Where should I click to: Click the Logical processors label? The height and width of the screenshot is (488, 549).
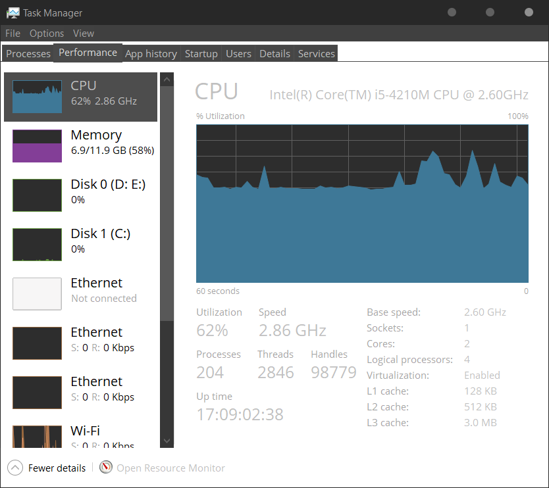(409, 360)
